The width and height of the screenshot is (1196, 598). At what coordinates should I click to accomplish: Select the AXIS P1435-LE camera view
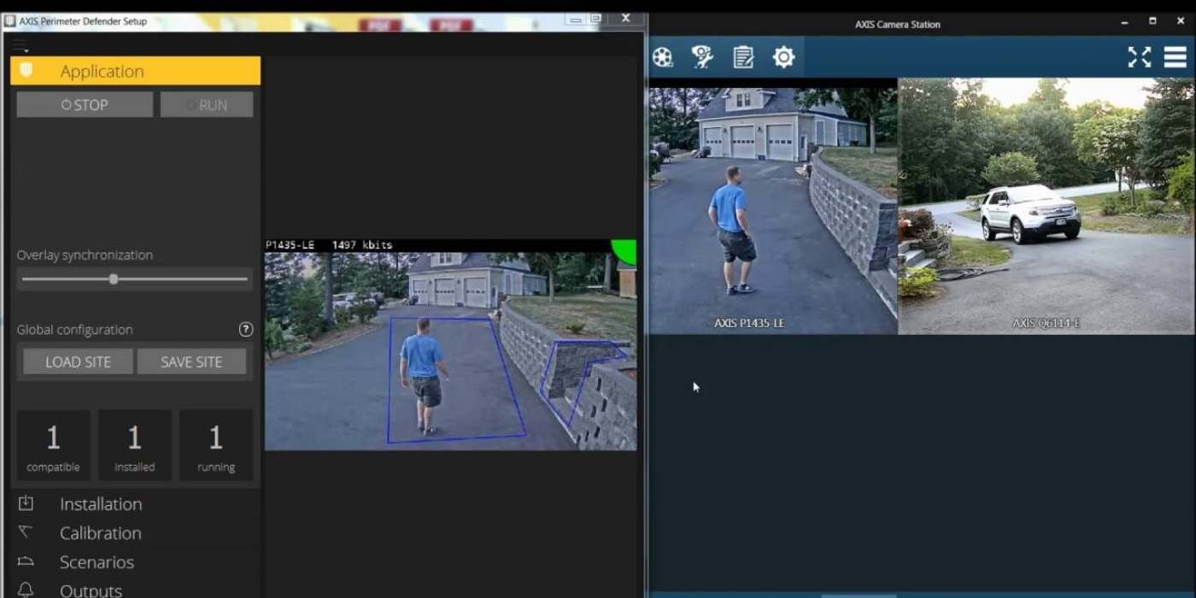click(x=772, y=205)
